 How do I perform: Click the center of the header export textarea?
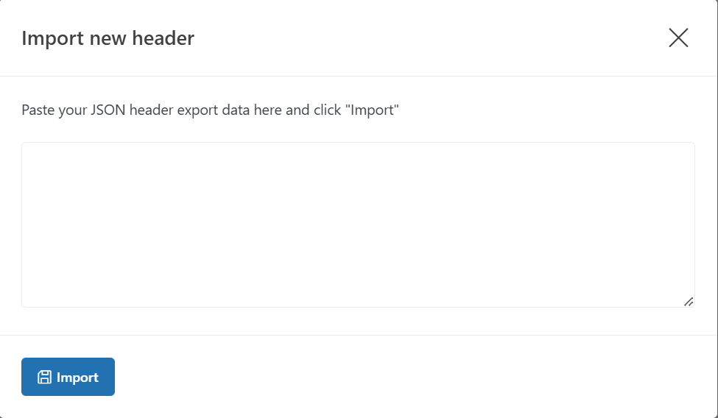point(358,224)
